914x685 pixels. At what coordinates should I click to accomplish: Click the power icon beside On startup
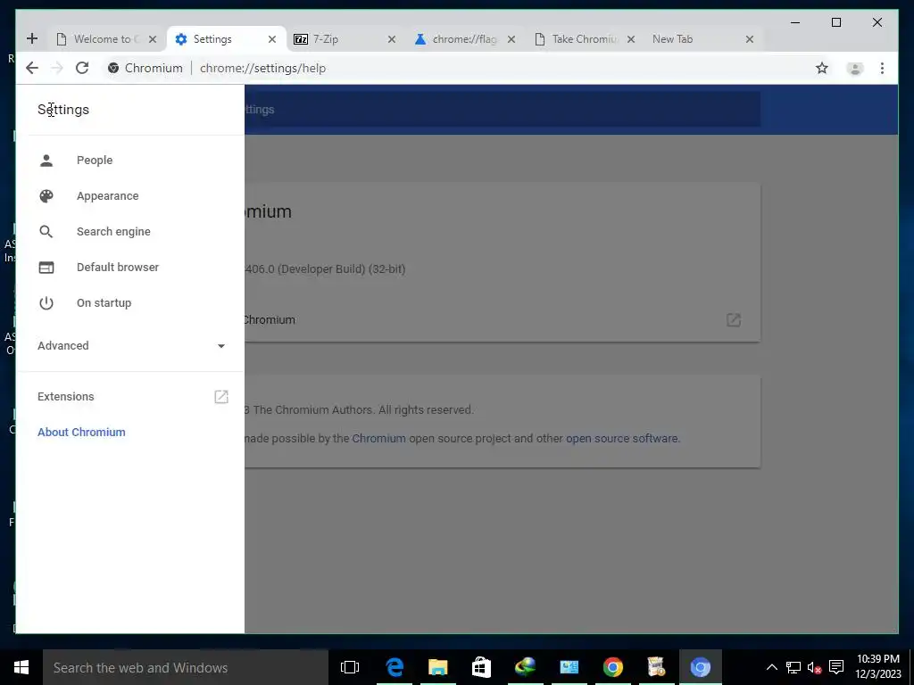[46, 303]
